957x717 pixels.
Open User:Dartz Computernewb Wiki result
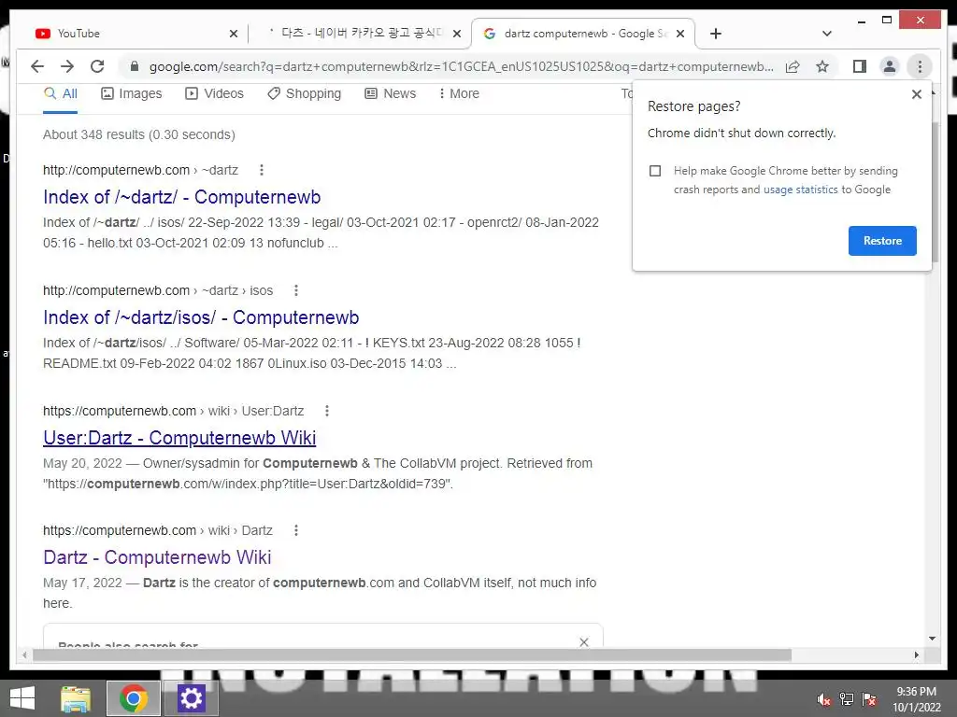(x=179, y=438)
